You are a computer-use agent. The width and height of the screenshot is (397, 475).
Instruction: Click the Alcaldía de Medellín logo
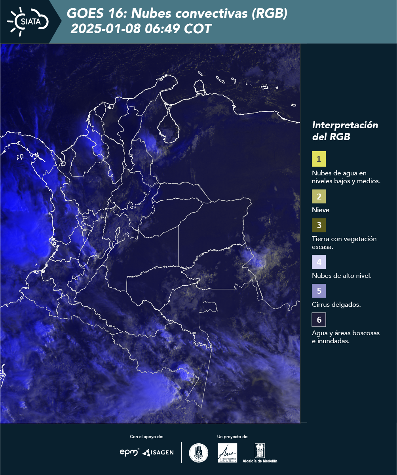(x=260, y=453)
